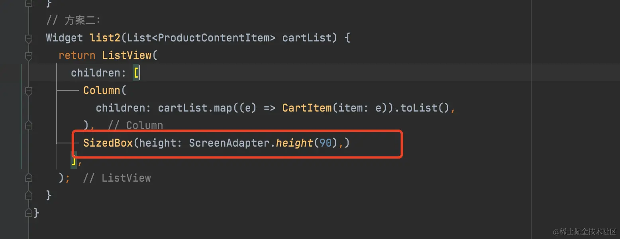620x239 pixels.
Task: Click the highlighted opening bracket after children:
Action: pos(136,73)
